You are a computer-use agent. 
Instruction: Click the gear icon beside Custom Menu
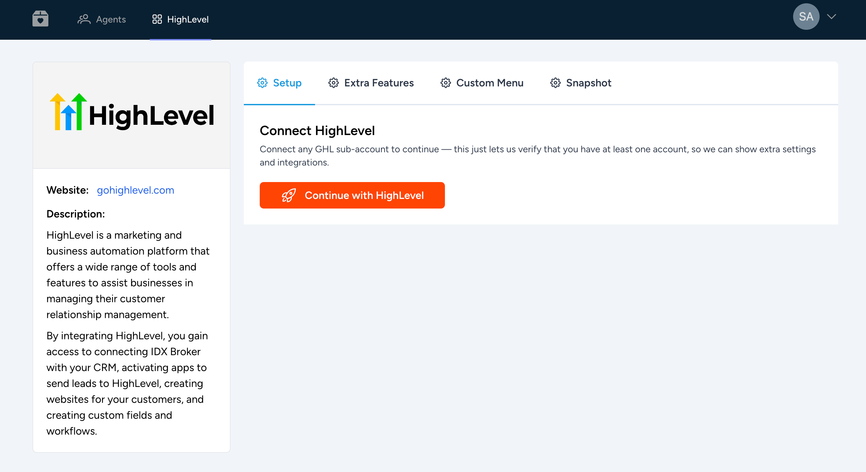(x=446, y=83)
